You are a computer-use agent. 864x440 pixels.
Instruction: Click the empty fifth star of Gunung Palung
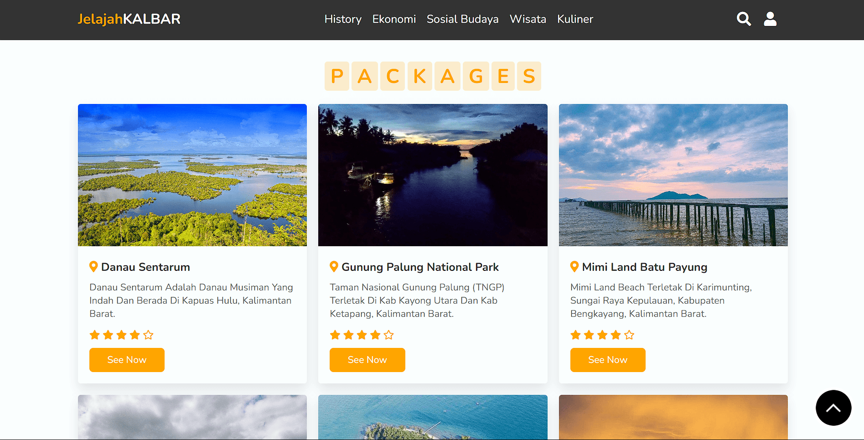[x=388, y=335]
